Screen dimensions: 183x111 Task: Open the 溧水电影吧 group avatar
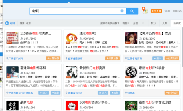coord(72,38)
